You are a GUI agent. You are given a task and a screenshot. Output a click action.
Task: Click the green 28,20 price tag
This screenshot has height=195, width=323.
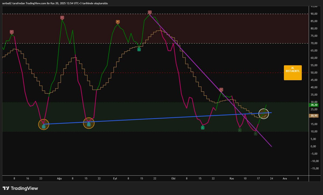coord(314,105)
